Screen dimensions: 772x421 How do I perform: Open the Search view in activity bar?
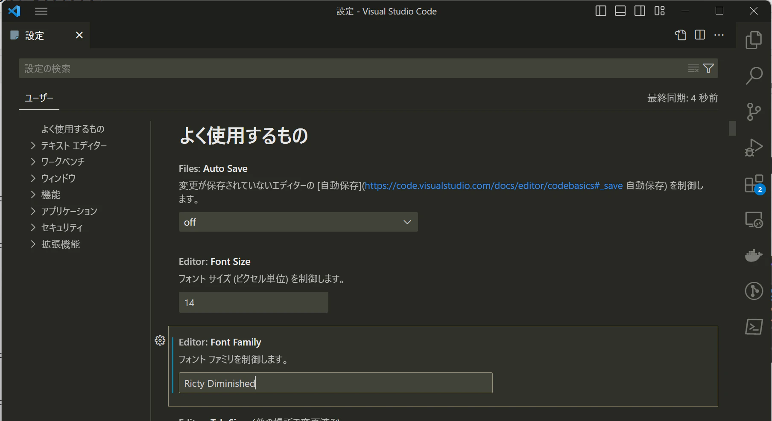coord(754,76)
